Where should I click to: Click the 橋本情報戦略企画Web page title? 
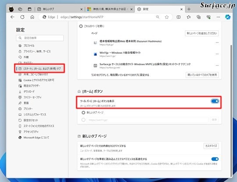130,41
